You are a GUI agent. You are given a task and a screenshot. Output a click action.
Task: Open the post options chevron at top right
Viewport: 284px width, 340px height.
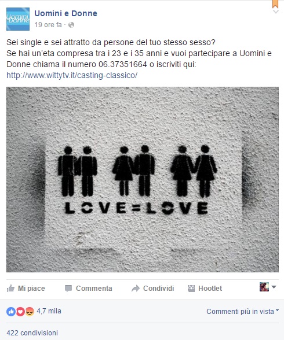pyautogui.click(x=275, y=12)
